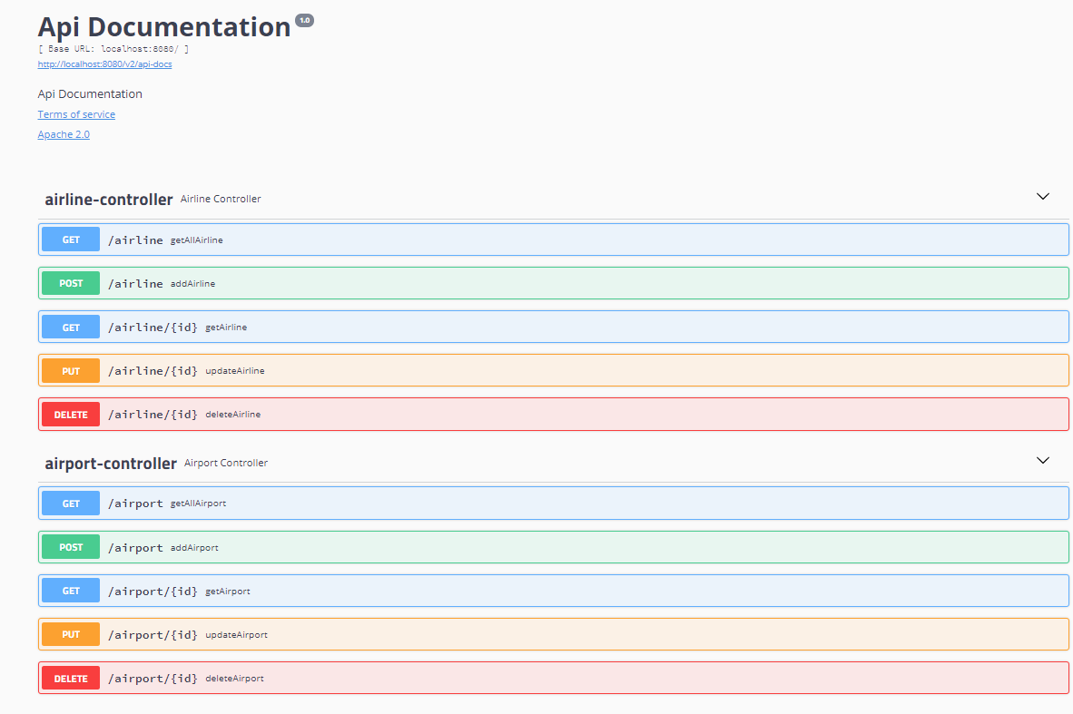The image size is (1073, 714).
Task: Expand the addAirline operation summary
Action: (553, 283)
